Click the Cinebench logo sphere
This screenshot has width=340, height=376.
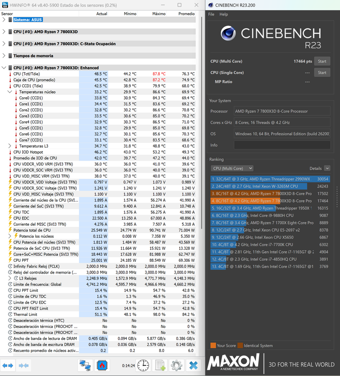point(228,33)
